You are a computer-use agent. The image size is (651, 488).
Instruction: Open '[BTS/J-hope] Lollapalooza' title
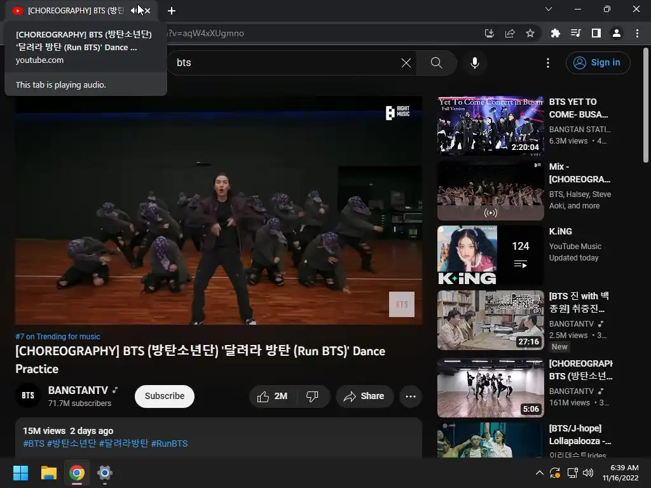click(580, 435)
